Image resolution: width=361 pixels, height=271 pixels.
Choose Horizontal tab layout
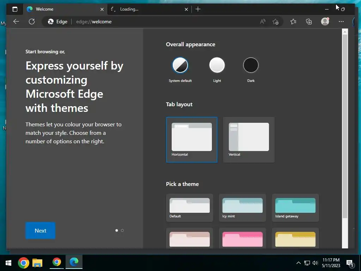[191, 140]
